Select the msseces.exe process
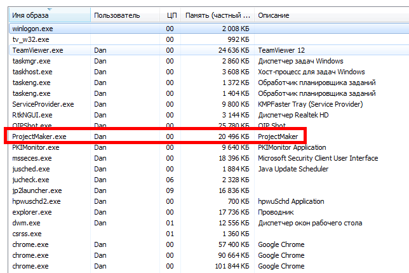 209,158
